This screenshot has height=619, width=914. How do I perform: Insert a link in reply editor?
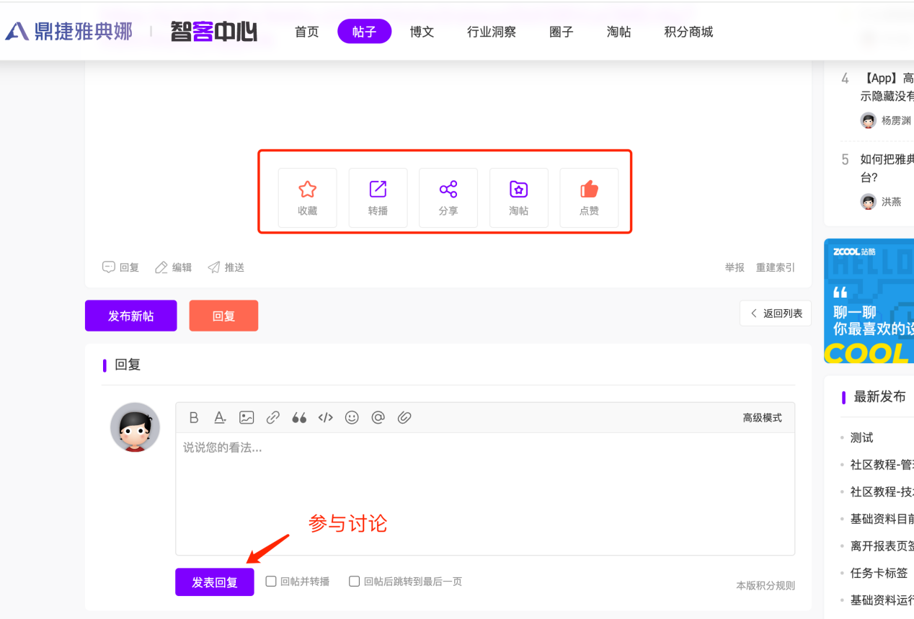[273, 418]
